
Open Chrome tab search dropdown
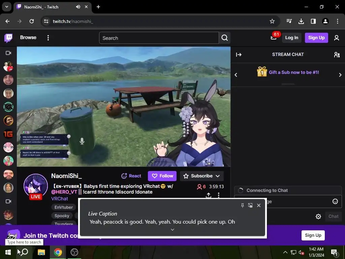(7, 7)
